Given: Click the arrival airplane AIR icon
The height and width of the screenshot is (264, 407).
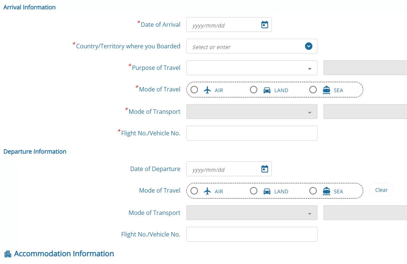Looking at the screenshot, I should click(208, 90).
